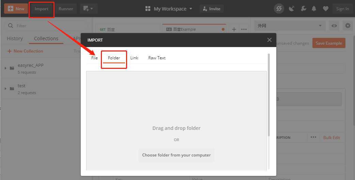Click the orange New button
The height and width of the screenshot is (180, 355).
16,9
